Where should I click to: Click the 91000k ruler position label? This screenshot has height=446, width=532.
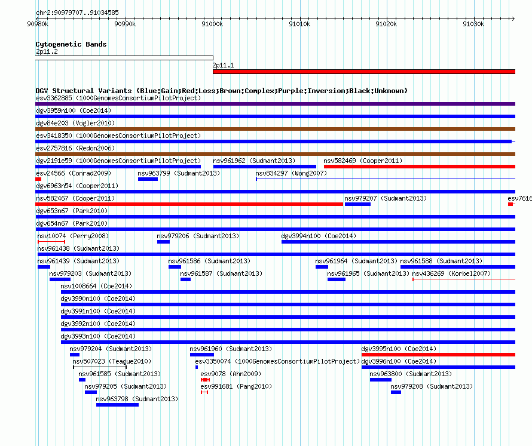[x=212, y=24]
